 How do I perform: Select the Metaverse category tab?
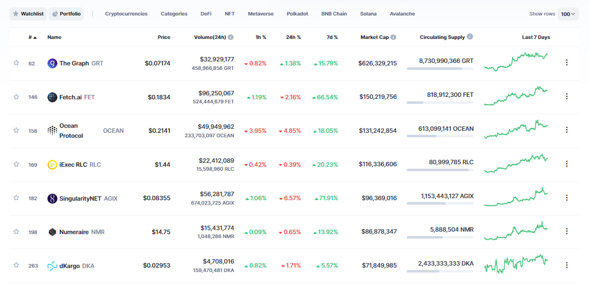[x=261, y=14]
